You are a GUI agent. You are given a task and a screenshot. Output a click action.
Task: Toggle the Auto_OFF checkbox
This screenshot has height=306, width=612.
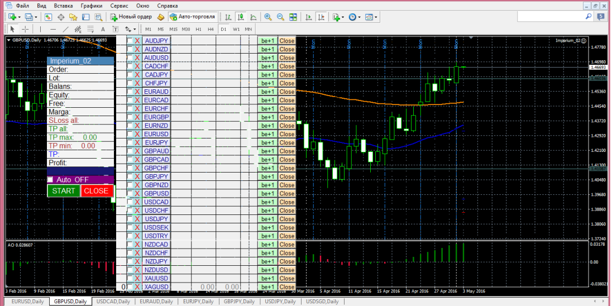click(x=50, y=180)
